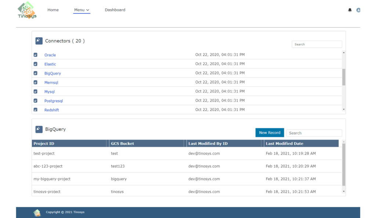Select the test-project cell
This screenshot has height=218, width=376.
click(x=44, y=153)
